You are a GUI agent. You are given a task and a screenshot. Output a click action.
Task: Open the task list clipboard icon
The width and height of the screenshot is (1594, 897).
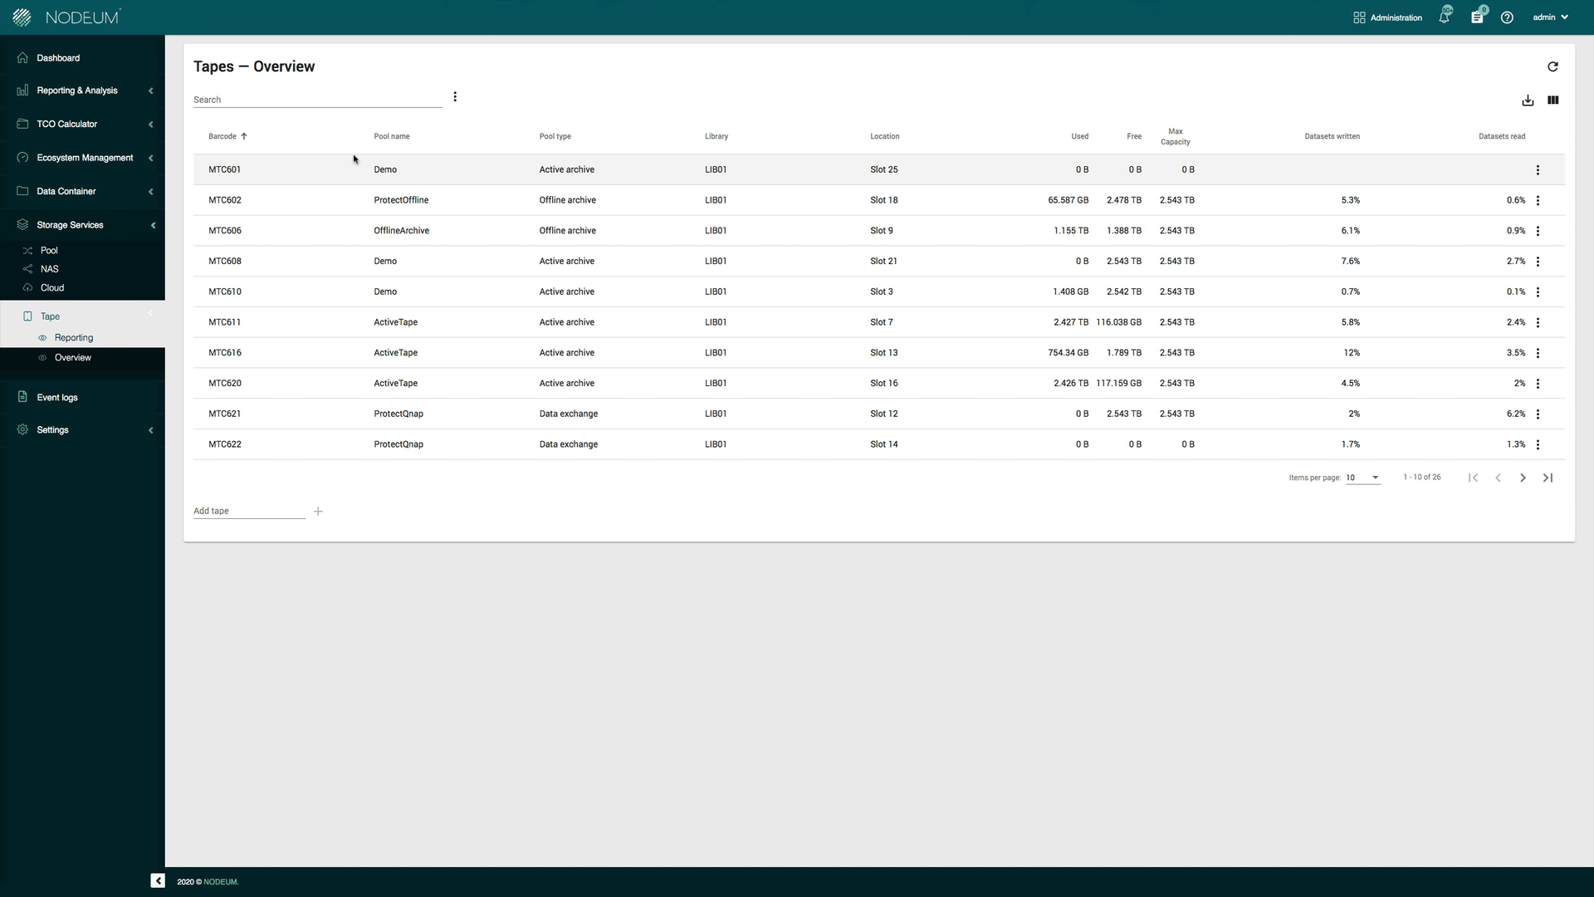coord(1477,17)
